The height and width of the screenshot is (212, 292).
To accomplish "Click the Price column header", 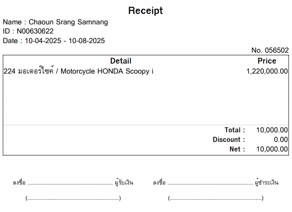I will tap(267, 61).
